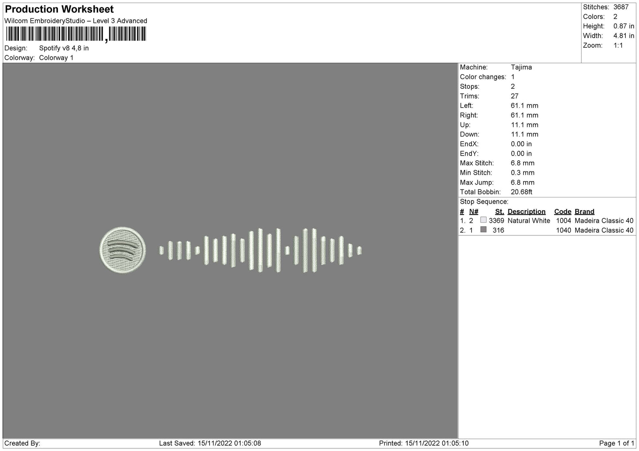Click the Max Jump value 6.8 mm
The height and width of the screenshot is (451, 639).
523,182
